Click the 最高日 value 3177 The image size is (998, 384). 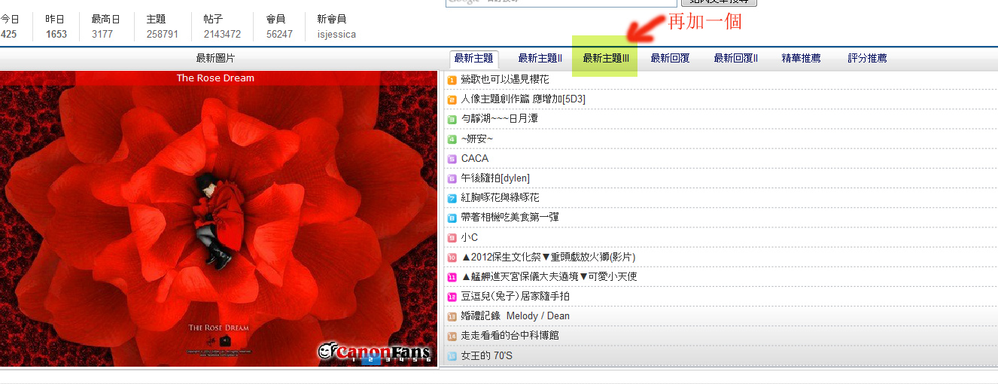[102, 34]
